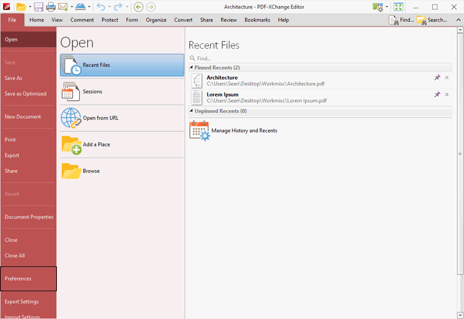Remove Lorem Ipsum from the recent list
This screenshot has height=319, width=464.
[x=447, y=95]
